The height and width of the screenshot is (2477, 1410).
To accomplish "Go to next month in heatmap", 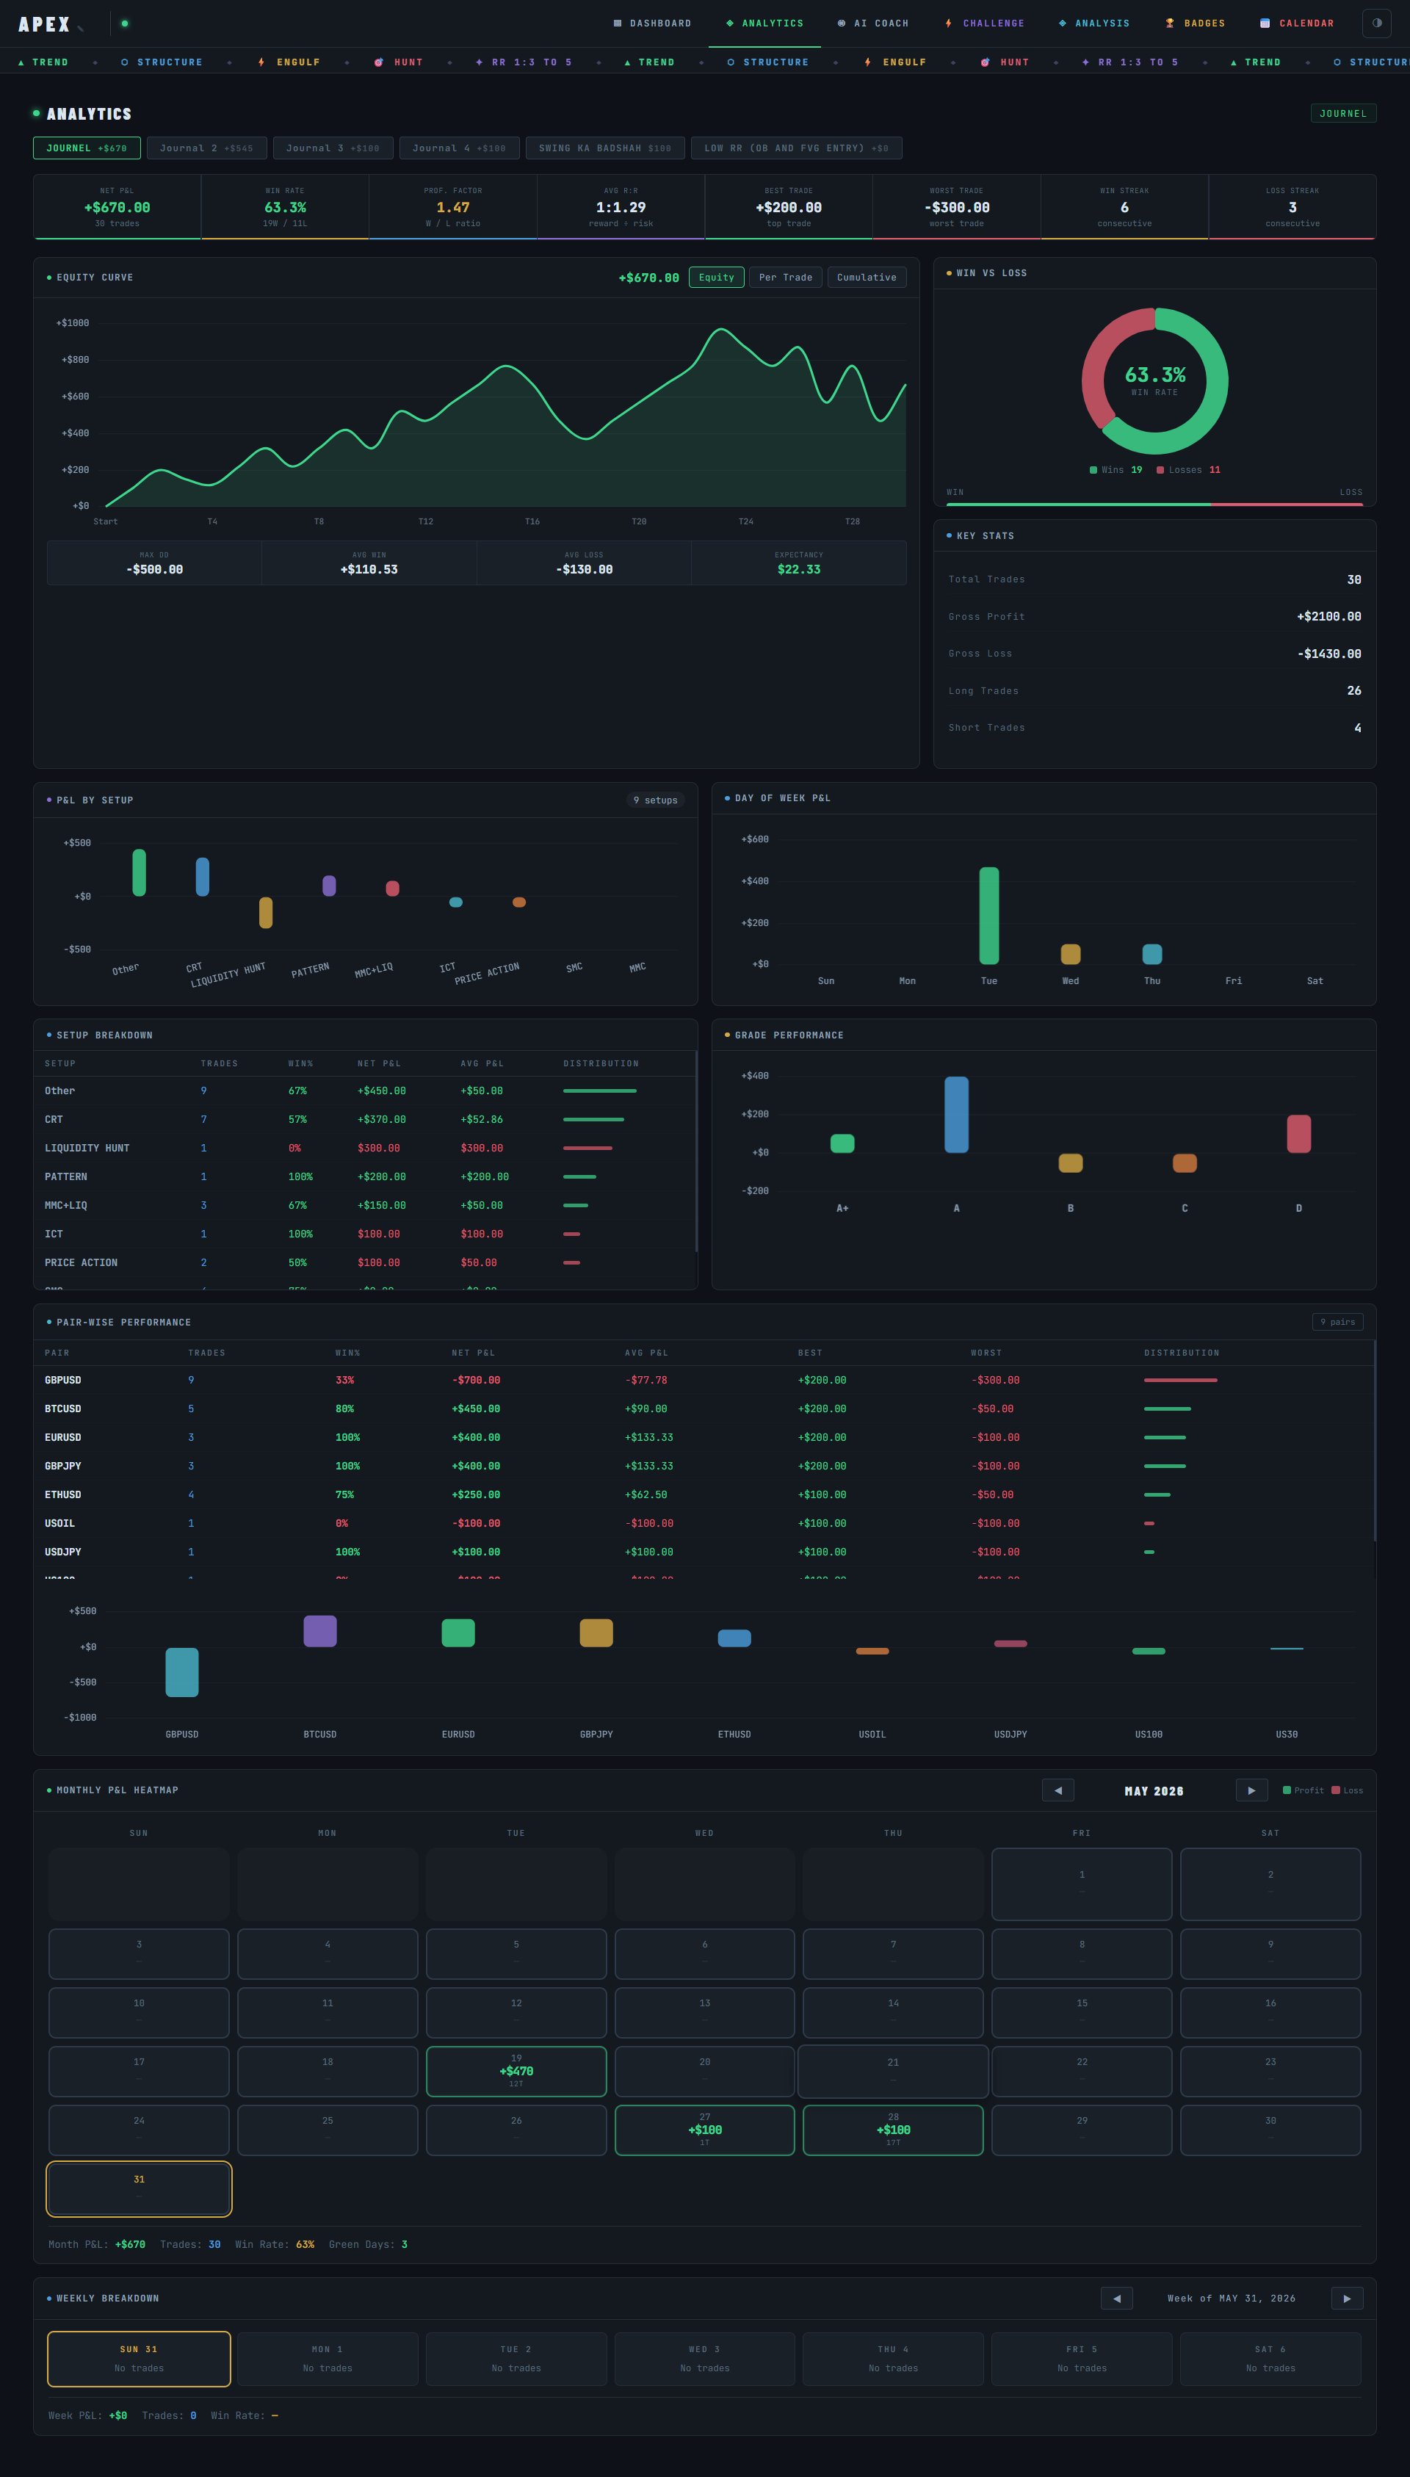I will point(1251,1790).
